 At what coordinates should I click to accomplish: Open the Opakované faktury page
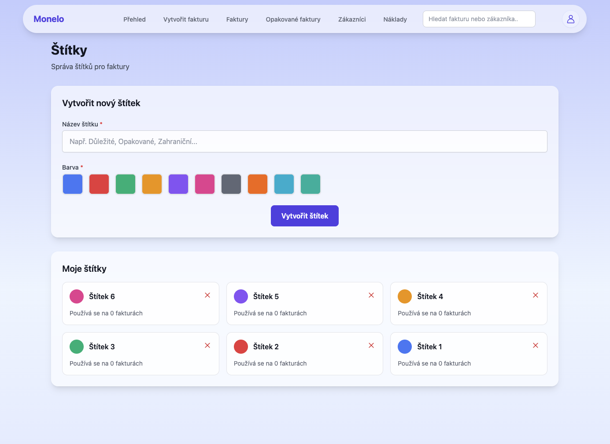tap(293, 19)
